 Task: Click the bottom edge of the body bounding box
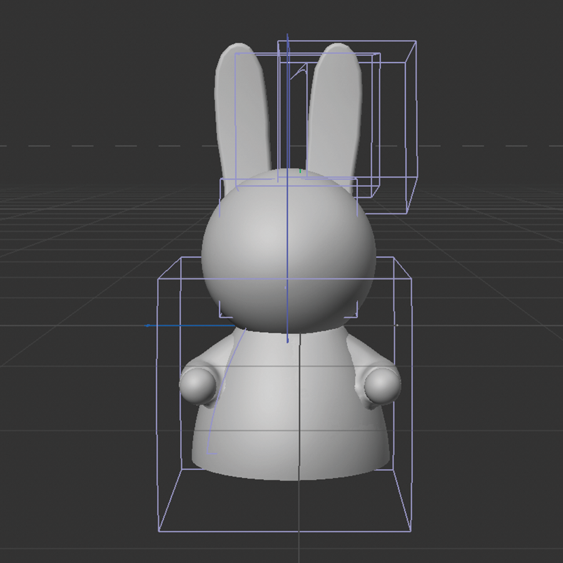(281, 530)
